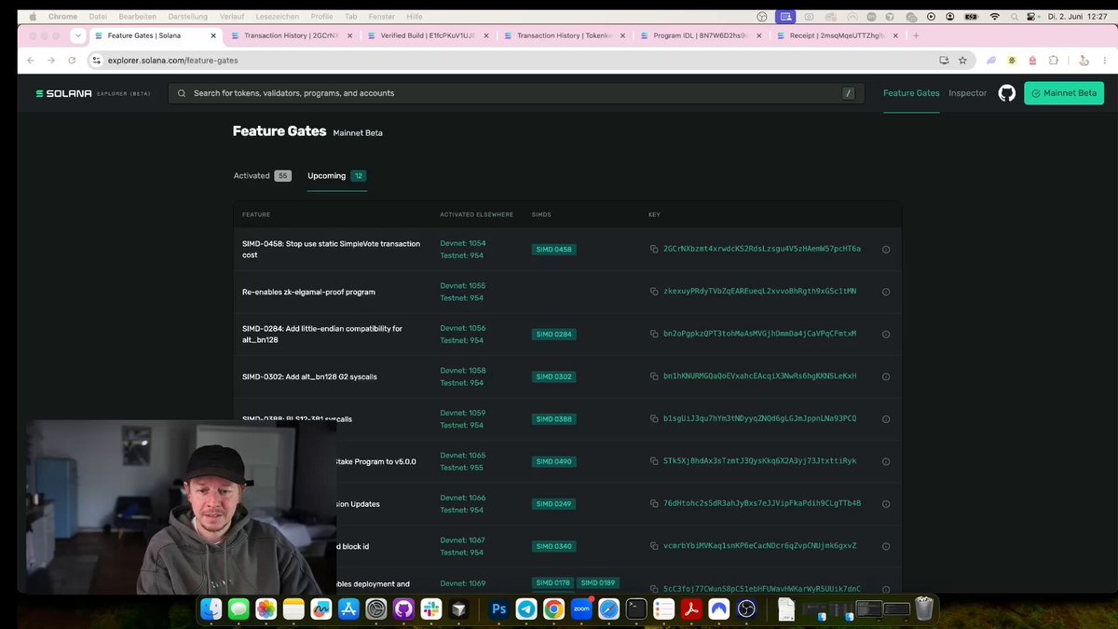Switch to the Activated tab
1118x629 pixels.
pos(262,175)
